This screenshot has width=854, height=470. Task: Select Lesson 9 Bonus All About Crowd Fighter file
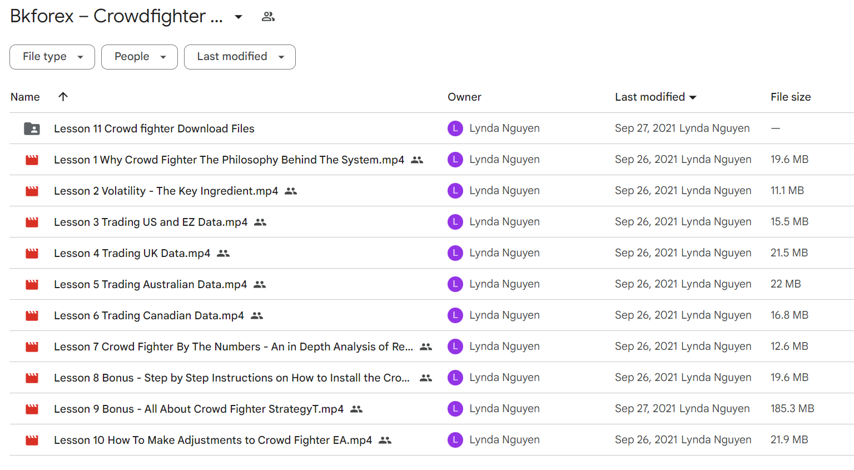click(198, 409)
